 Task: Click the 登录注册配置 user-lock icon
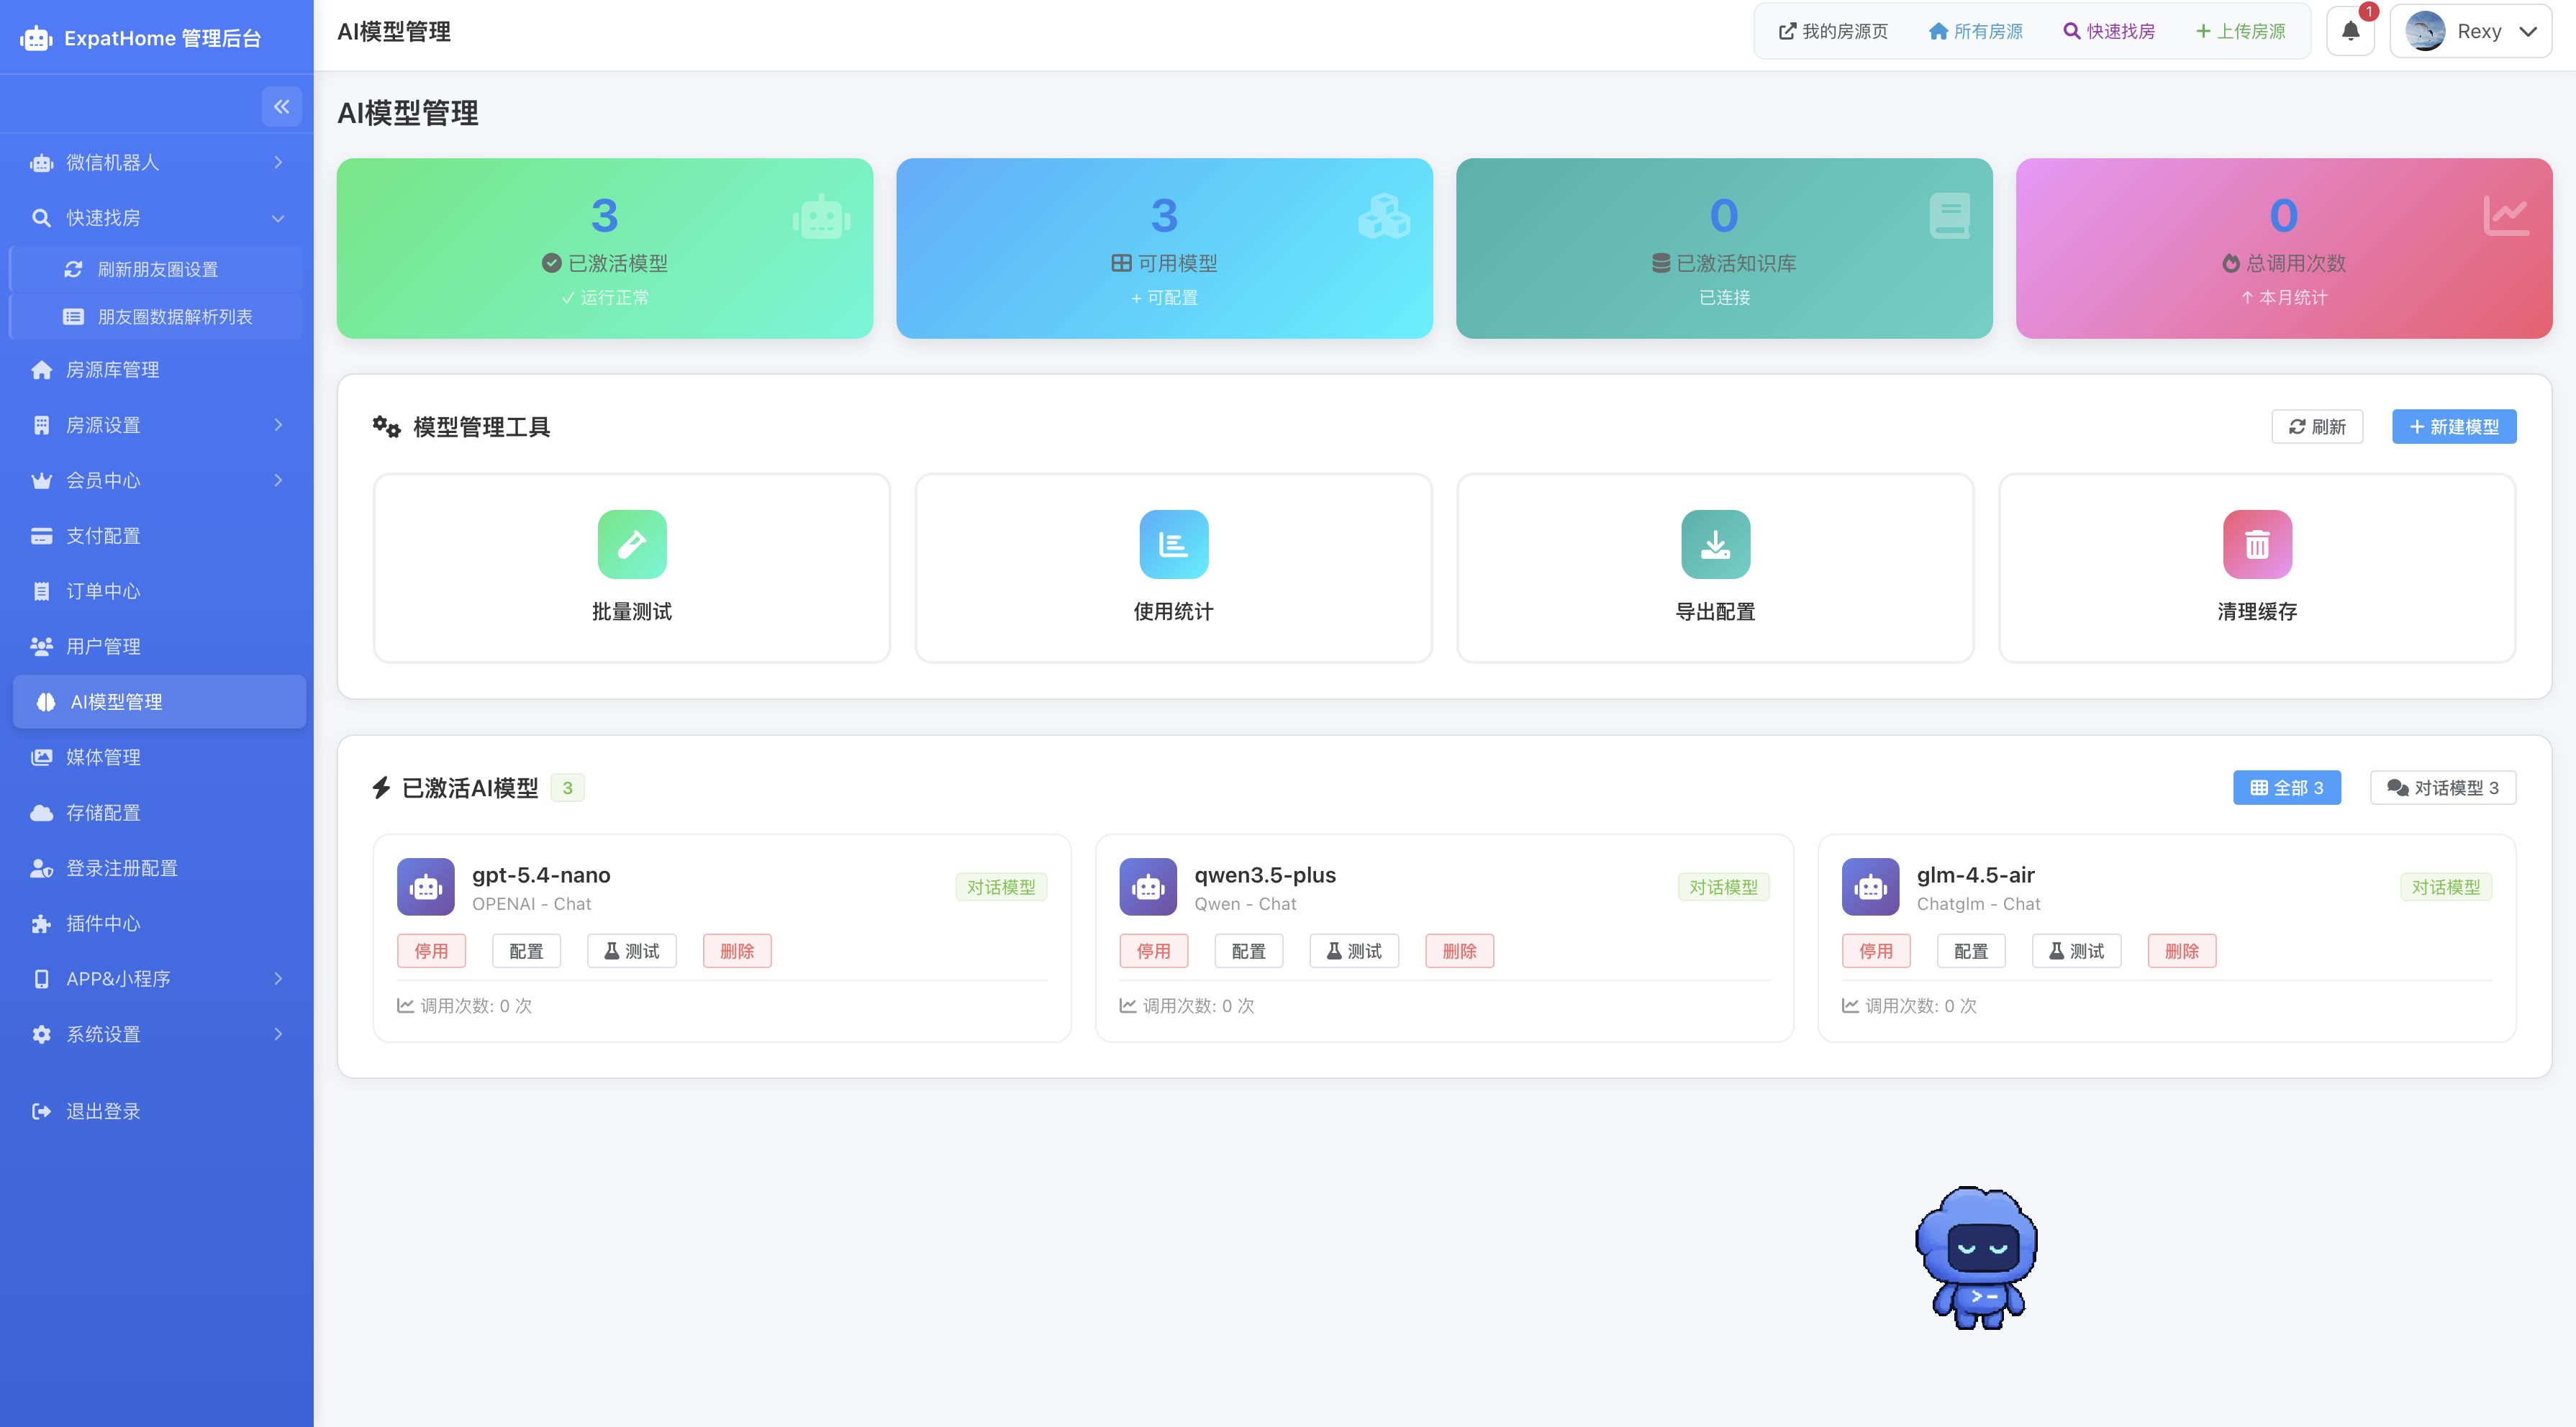click(x=41, y=867)
